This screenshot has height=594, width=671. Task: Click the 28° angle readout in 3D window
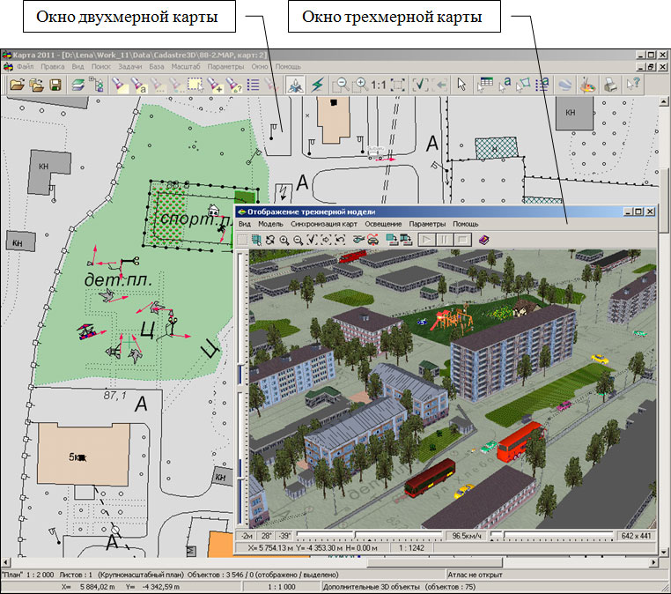tap(267, 536)
